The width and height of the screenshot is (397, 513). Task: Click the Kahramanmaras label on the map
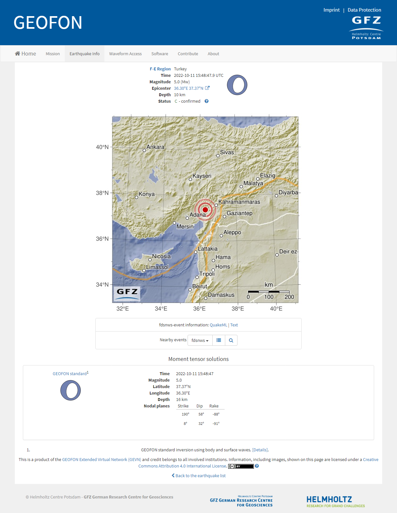point(239,202)
